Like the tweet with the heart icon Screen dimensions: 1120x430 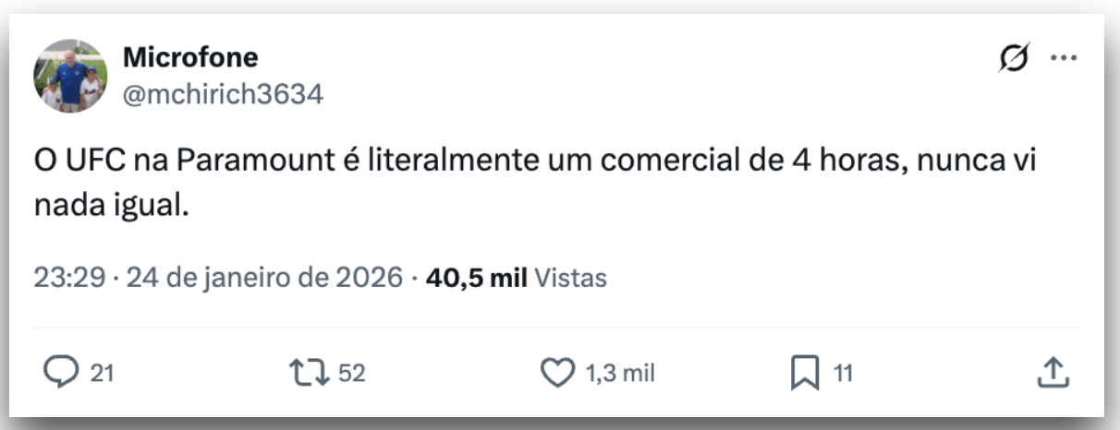[x=556, y=373]
